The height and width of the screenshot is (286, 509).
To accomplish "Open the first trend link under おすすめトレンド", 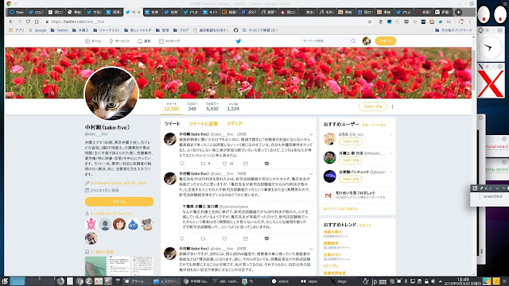I will click(x=332, y=232).
